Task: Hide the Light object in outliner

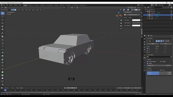Action: [x=171, y=19]
